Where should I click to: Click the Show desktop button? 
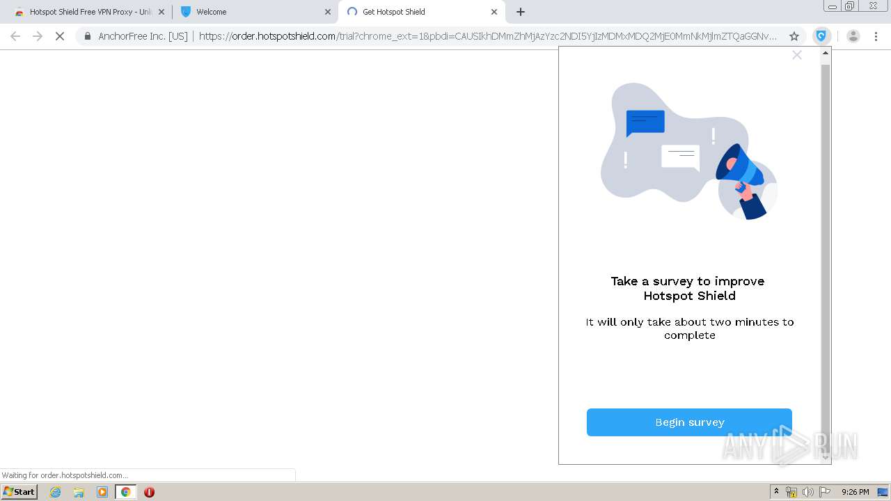click(x=883, y=492)
